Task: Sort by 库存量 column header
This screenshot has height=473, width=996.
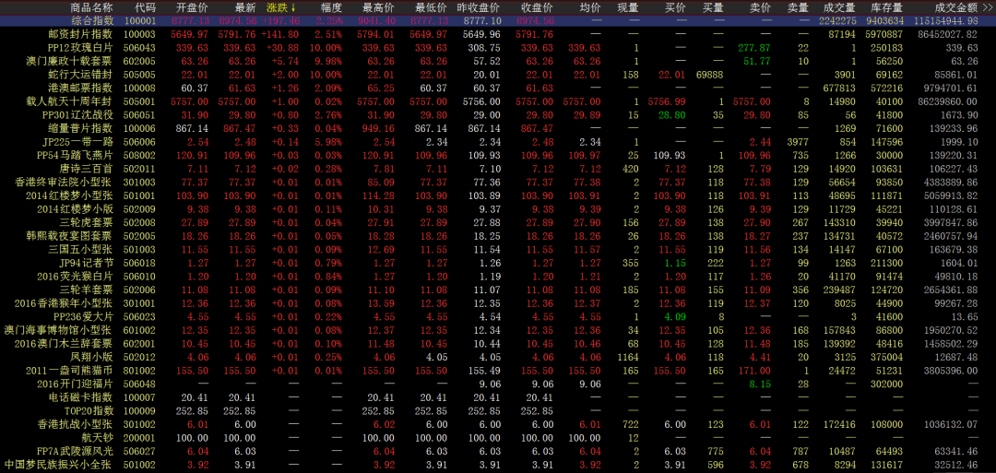Action: pyautogui.click(x=887, y=7)
